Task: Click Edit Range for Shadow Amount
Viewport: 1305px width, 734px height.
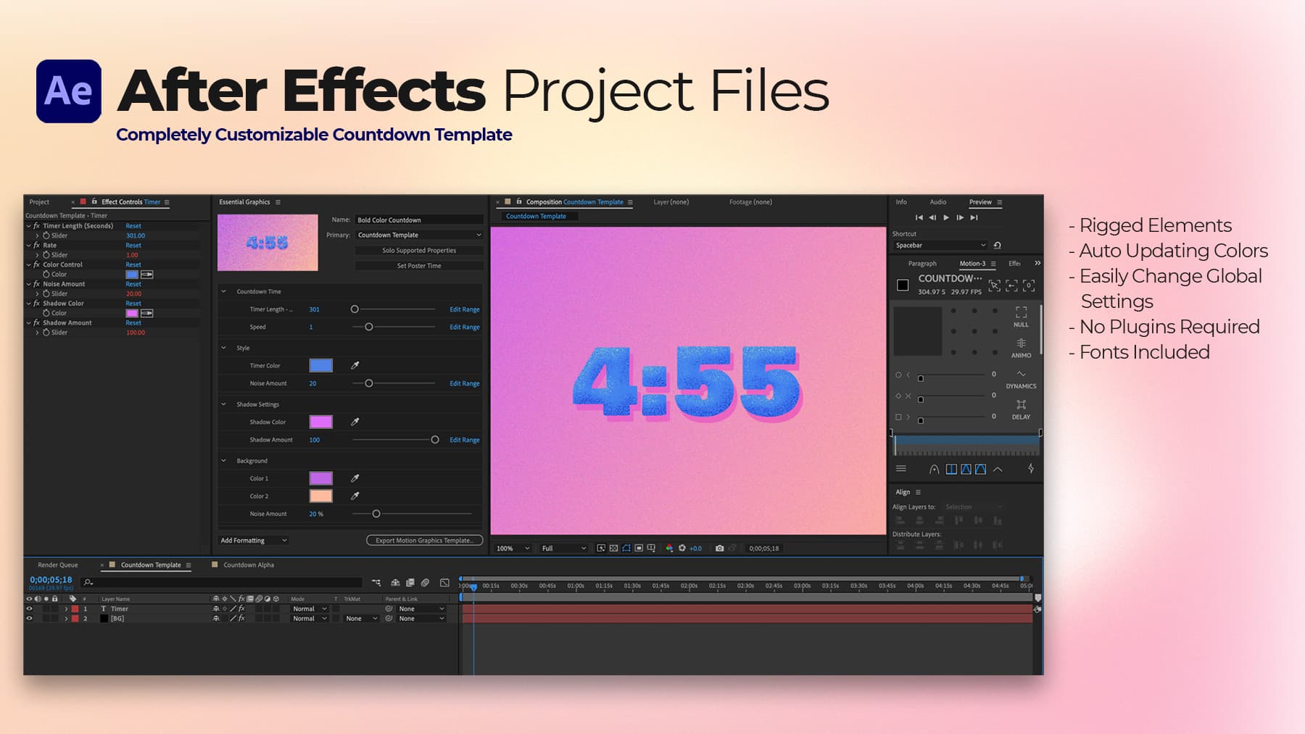Action: [465, 440]
